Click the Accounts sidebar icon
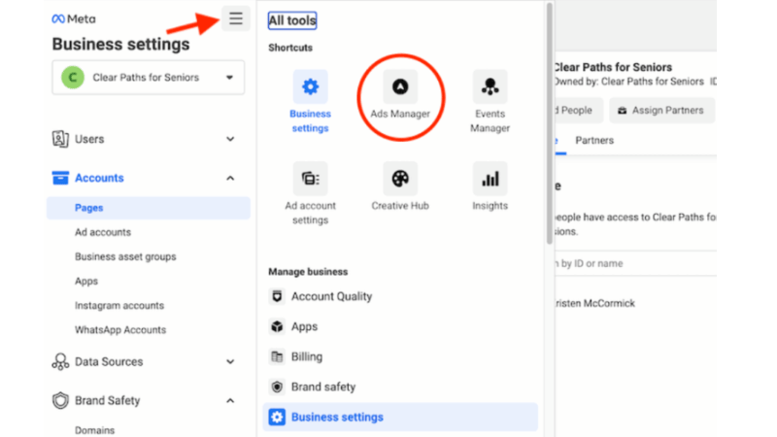Screen dimensions: 777x437 [x=60, y=178]
